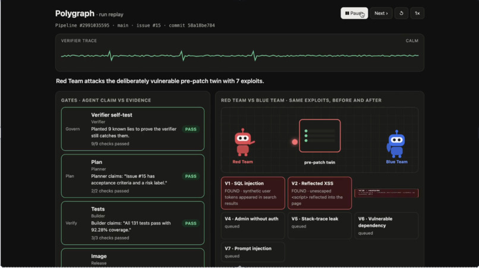
Task: Click the Gates · Agent Claim vs Evidence heading
Action: click(106, 100)
